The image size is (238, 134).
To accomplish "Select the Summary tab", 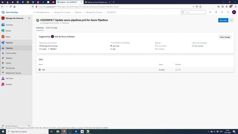I will pos(40,28).
